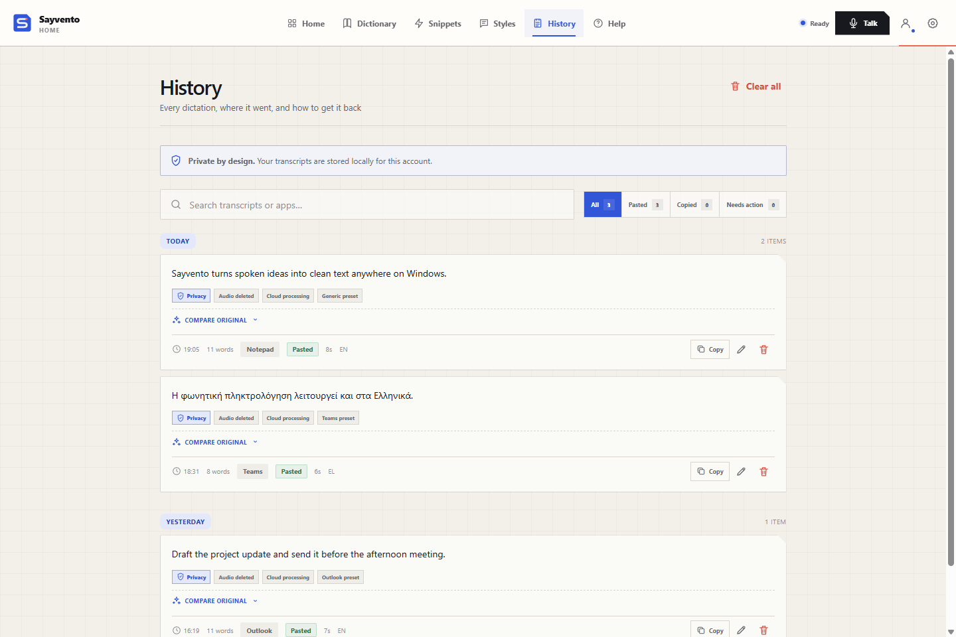
Task: Expand Compare Original for the Notepad entry
Action: (214, 320)
